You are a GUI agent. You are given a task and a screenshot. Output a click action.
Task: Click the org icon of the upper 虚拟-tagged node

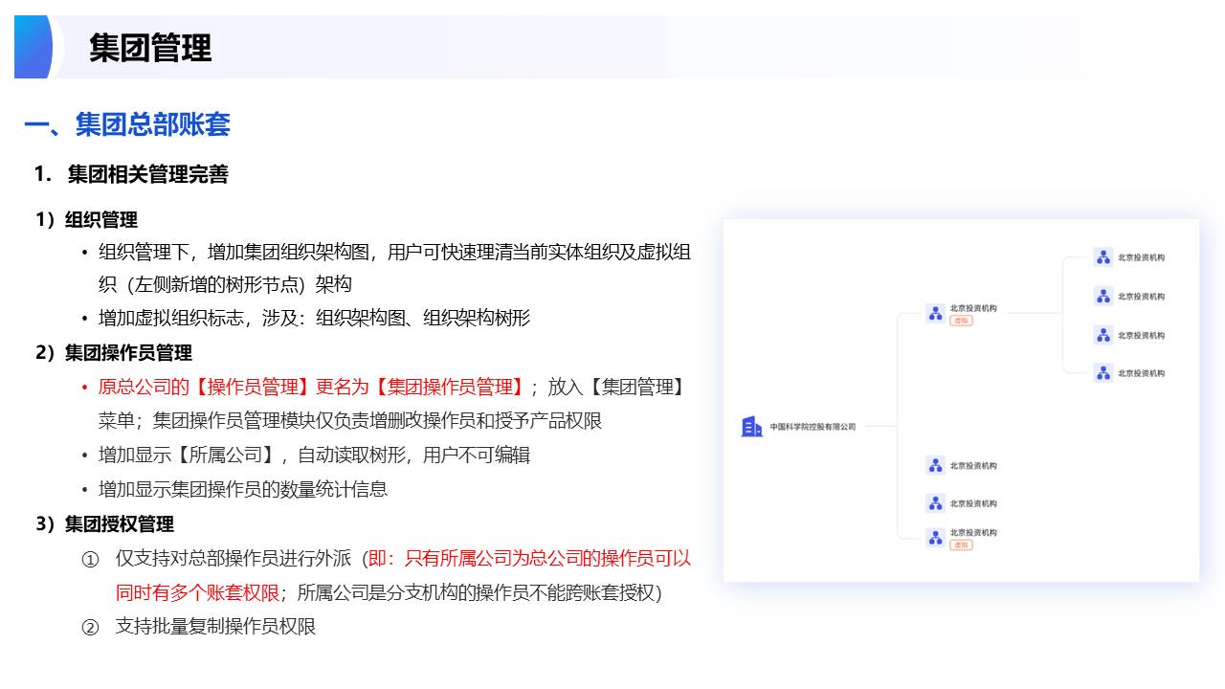point(936,313)
